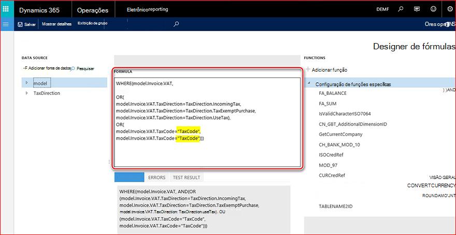
Task: Open the messages chat icon
Action: (417, 9)
